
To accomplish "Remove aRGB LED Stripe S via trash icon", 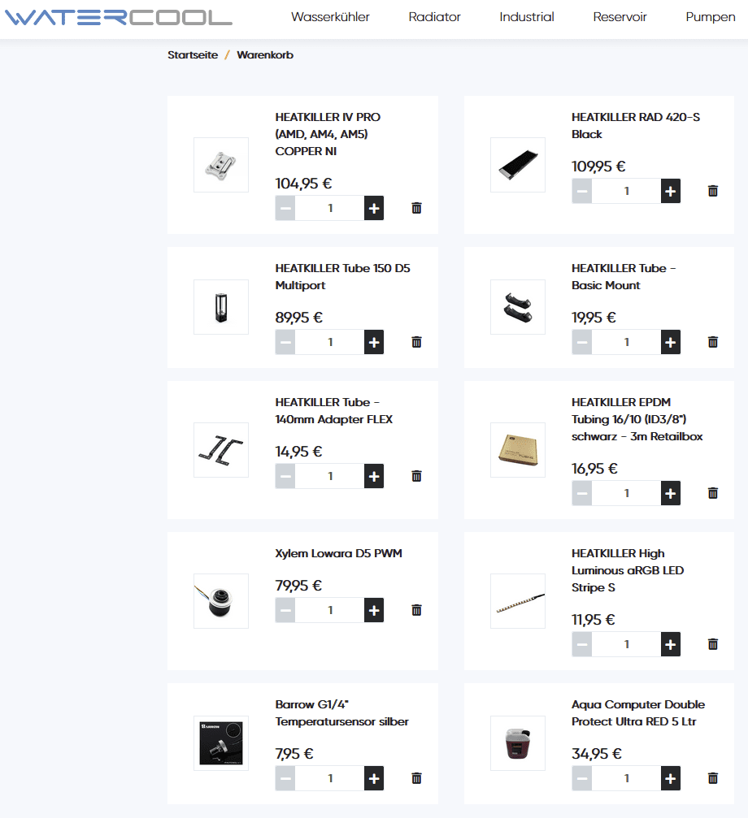I will tap(713, 644).
